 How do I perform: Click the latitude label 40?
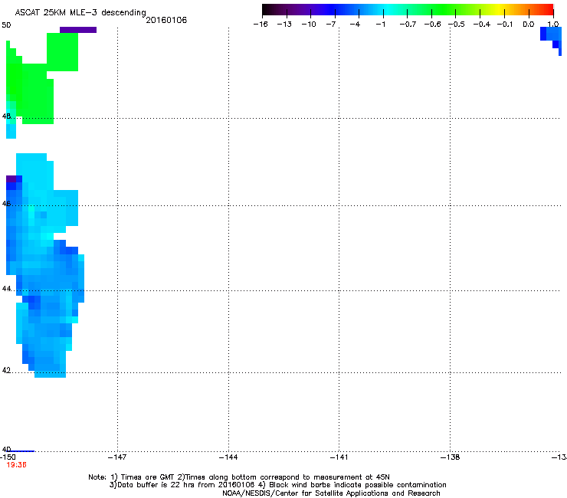(6, 449)
